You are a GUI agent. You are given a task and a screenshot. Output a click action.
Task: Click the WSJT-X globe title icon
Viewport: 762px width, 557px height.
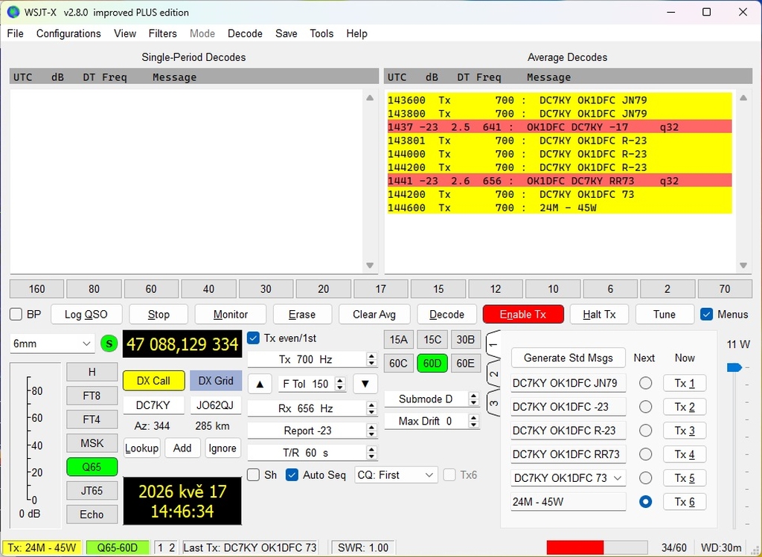pyautogui.click(x=13, y=12)
